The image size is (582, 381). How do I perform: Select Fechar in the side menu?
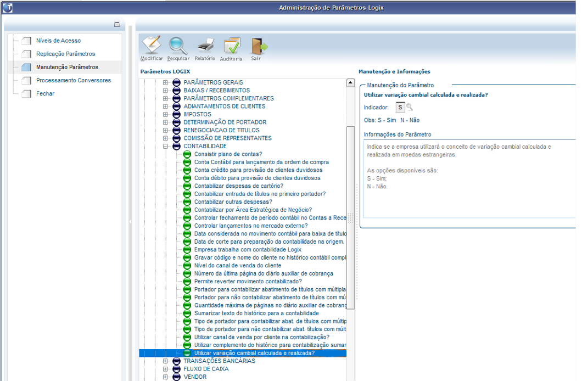(45, 94)
